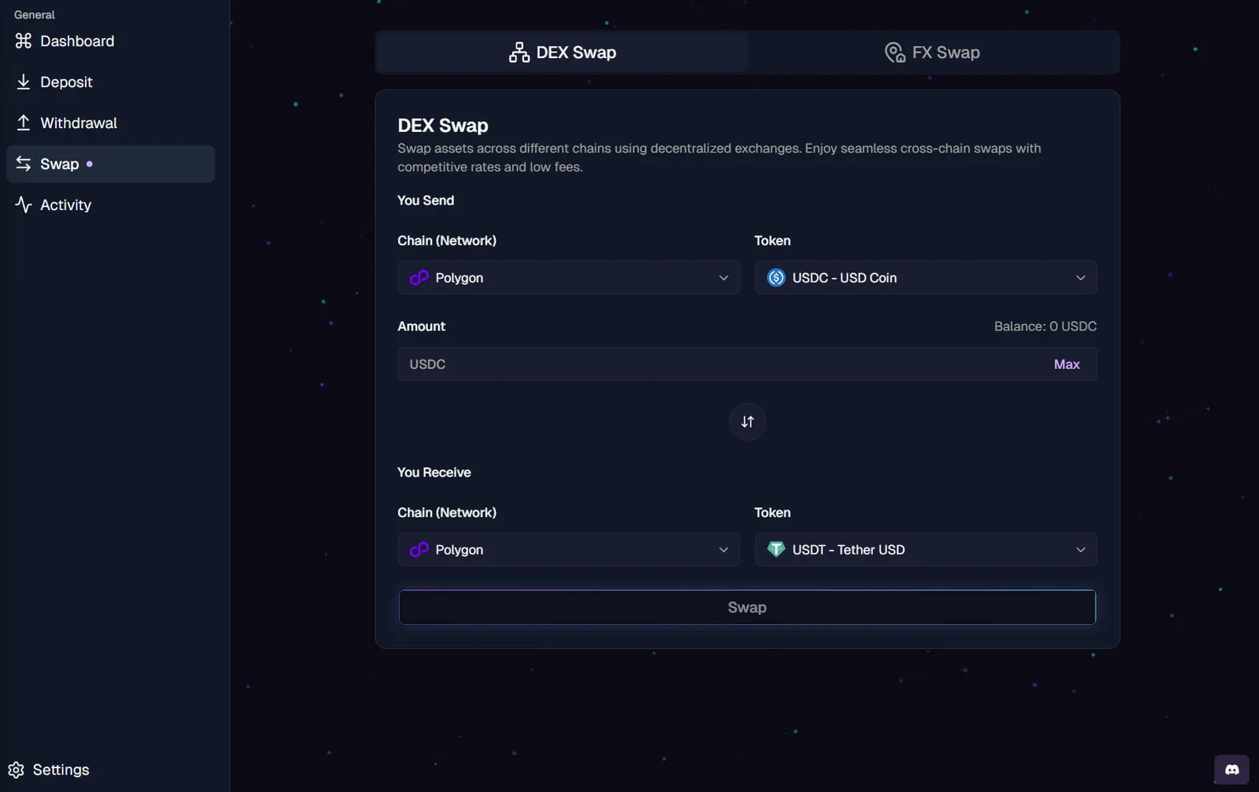Screen dimensions: 1259x792
Task: Click the chevron in the send token selector
Action: pos(1080,278)
